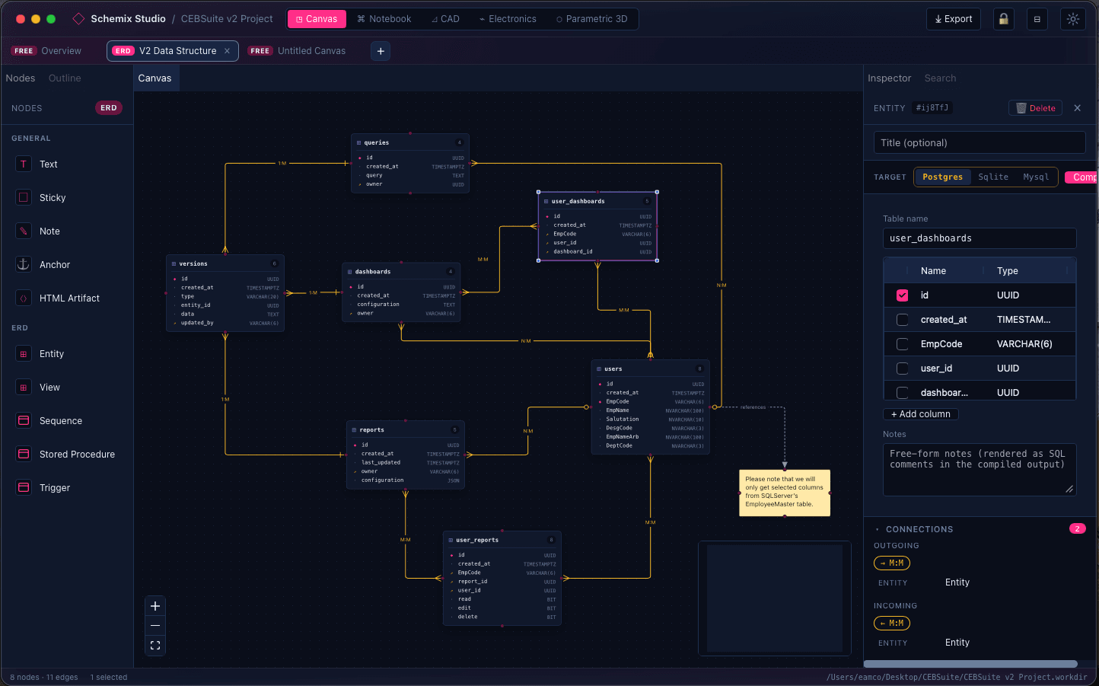Close the V2 Data Structure tab
This screenshot has height=686, width=1099.
click(x=227, y=51)
